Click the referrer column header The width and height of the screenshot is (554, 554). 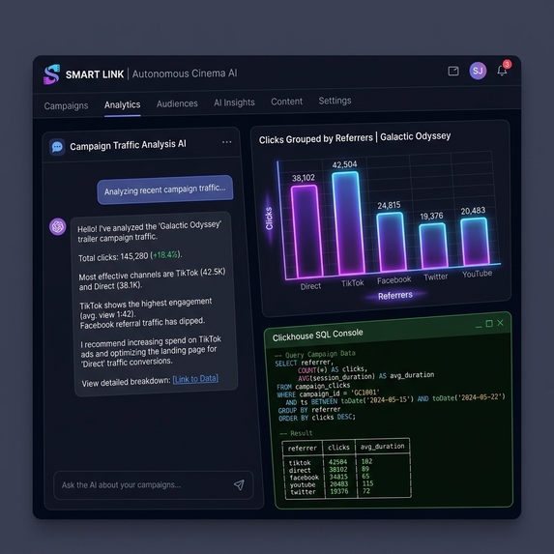(x=303, y=449)
